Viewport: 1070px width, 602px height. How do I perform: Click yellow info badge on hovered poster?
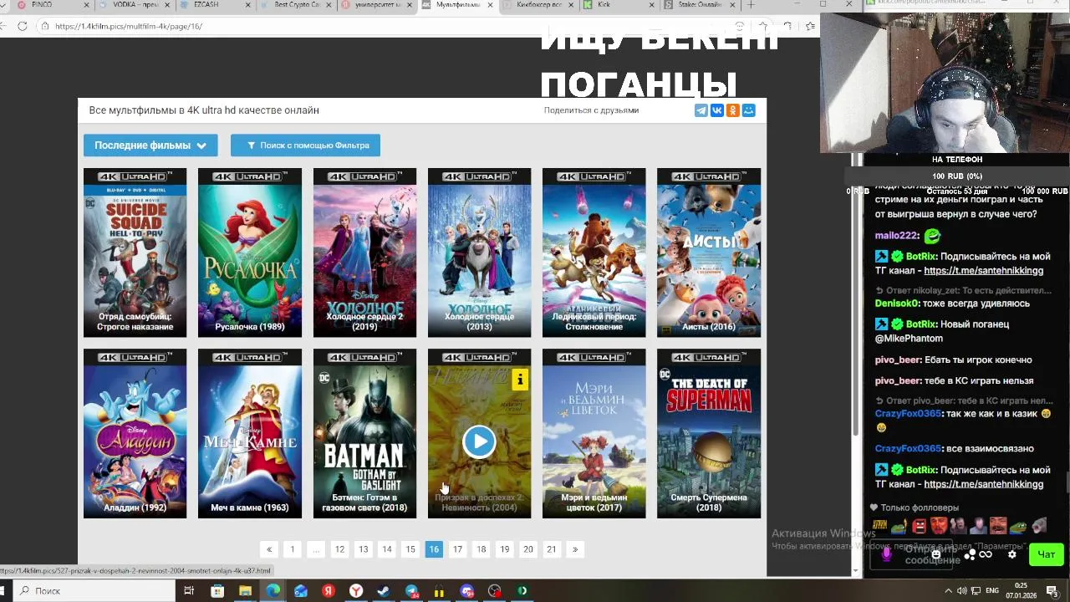(520, 380)
